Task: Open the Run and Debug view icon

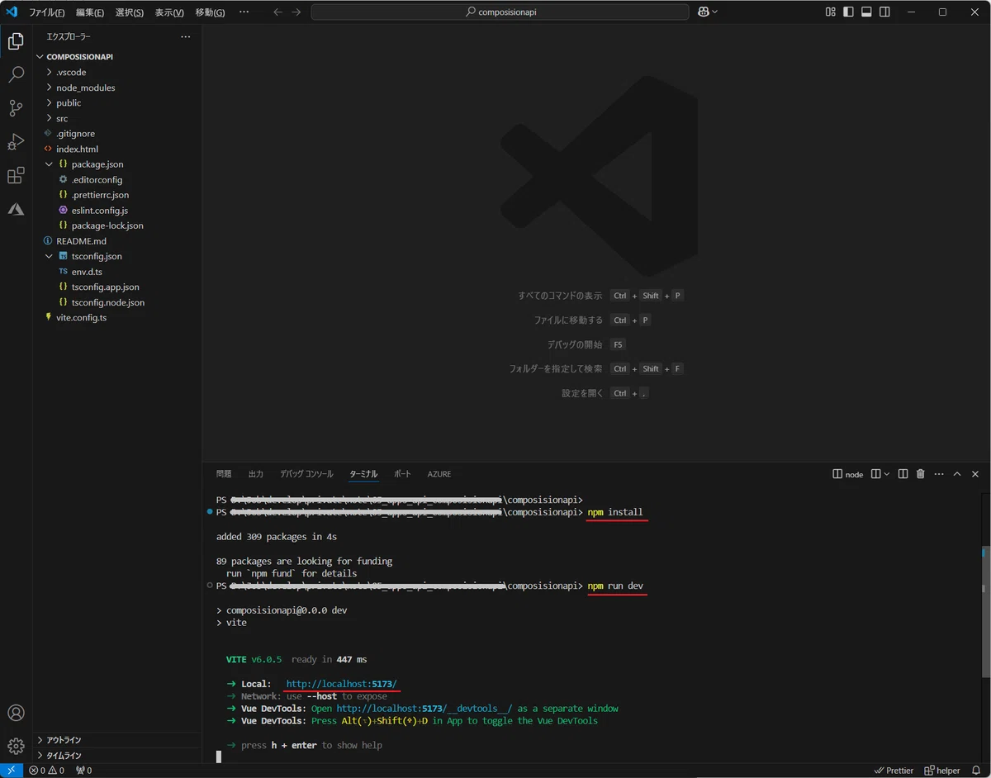Action: [x=16, y=142]
